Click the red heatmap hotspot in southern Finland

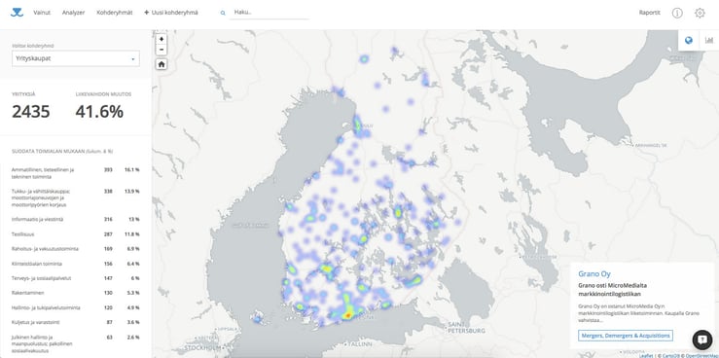point(348,316)
